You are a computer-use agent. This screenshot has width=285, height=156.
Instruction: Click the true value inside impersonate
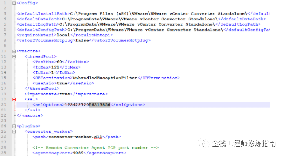click(65, 94)
